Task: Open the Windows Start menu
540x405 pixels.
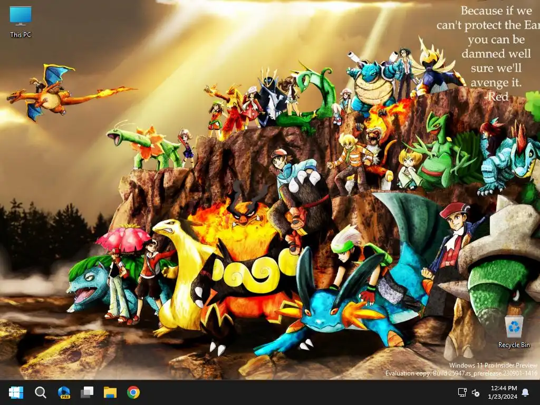Action: coord(16,392)
